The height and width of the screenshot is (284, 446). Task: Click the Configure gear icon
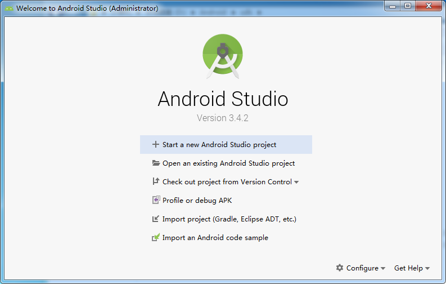339,268
